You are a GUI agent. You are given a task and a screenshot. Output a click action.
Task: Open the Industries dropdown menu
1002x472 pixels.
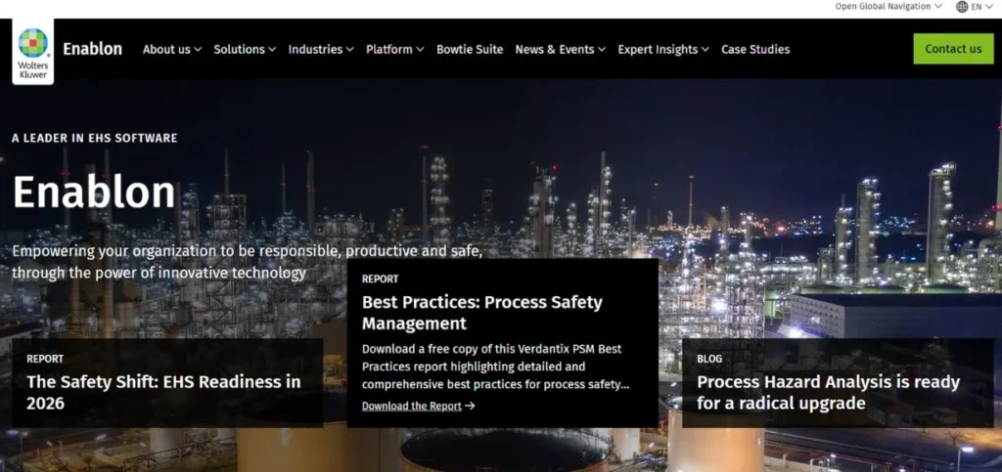(x=321, y=49)
